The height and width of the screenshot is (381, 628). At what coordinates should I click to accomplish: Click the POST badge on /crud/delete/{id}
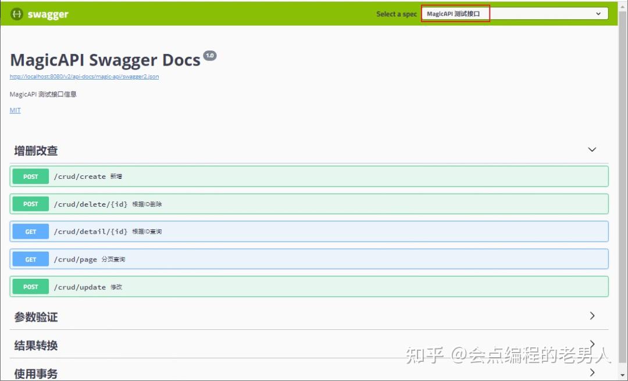(30, 204)
